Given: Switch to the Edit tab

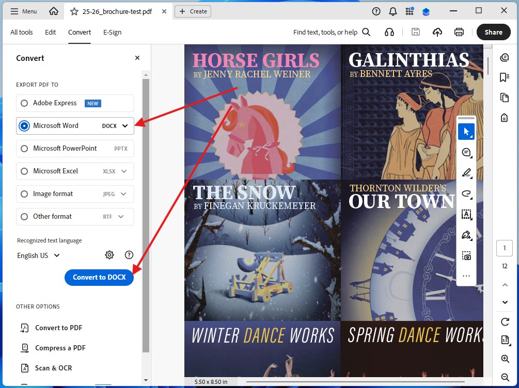Looking at the screenshot, I should point(50,32).
